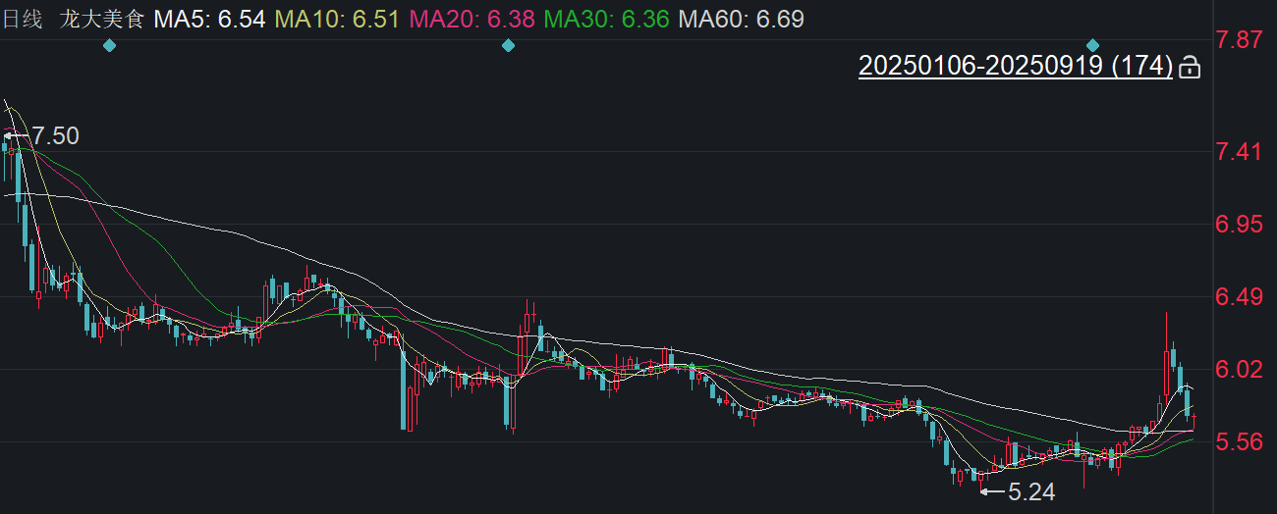
Task: Select the MA60: 6.69 label
Action: 741,19
